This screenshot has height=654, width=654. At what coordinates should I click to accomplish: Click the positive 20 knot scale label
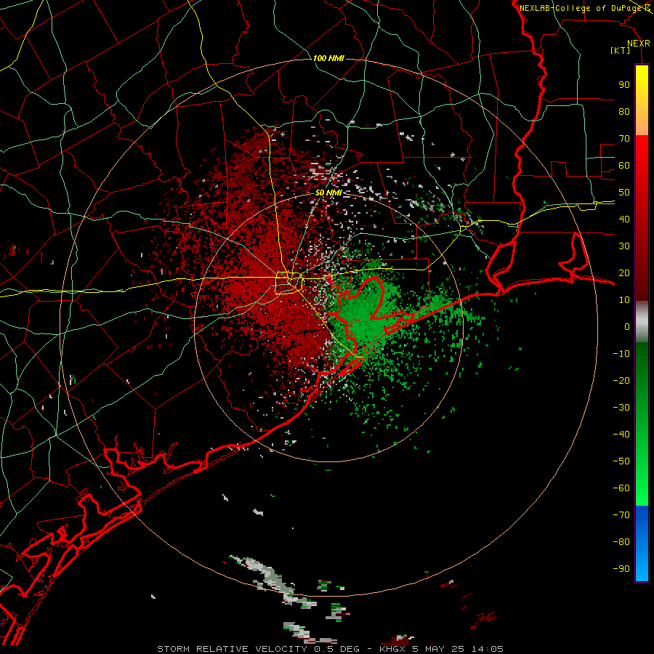[x=624, y=272]
